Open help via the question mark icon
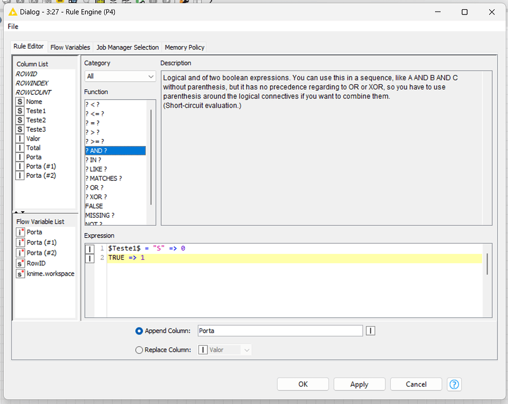The image size is (508, 404). [454, 384]
